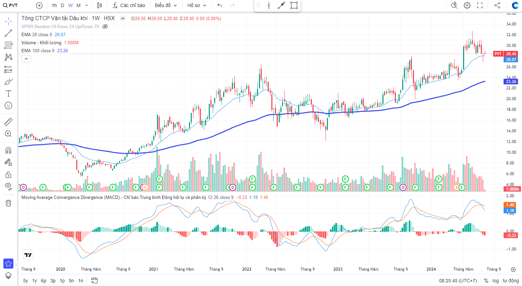Toggle log scale
Viewport: 522px width, 286px height.
pyautogui.click(x=496, y=281)
